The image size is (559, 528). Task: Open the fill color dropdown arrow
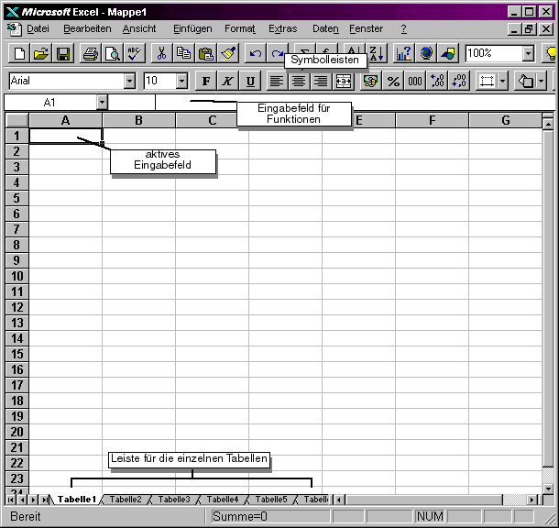(x=542, y=82)
